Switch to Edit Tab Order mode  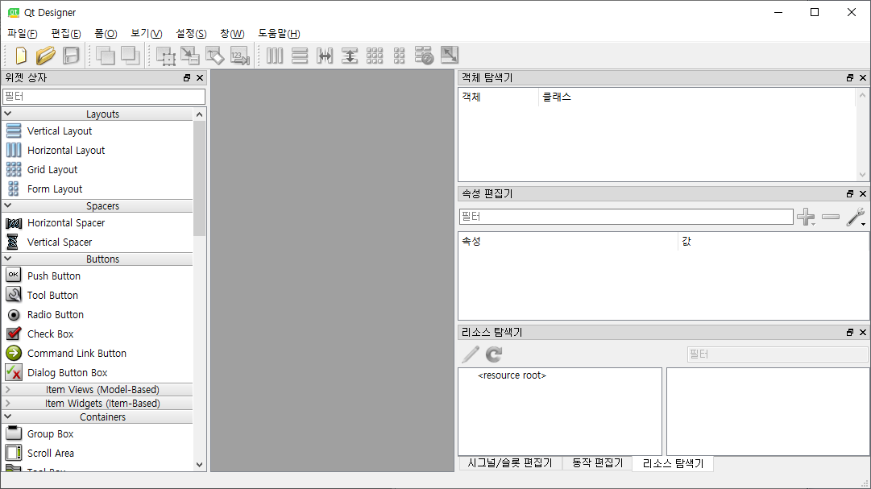click(240, 56)
